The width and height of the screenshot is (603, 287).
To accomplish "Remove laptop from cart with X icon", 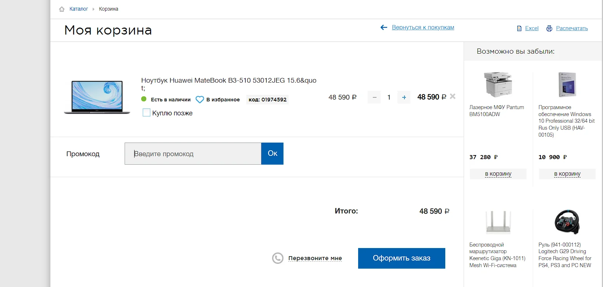I will 453,96.
